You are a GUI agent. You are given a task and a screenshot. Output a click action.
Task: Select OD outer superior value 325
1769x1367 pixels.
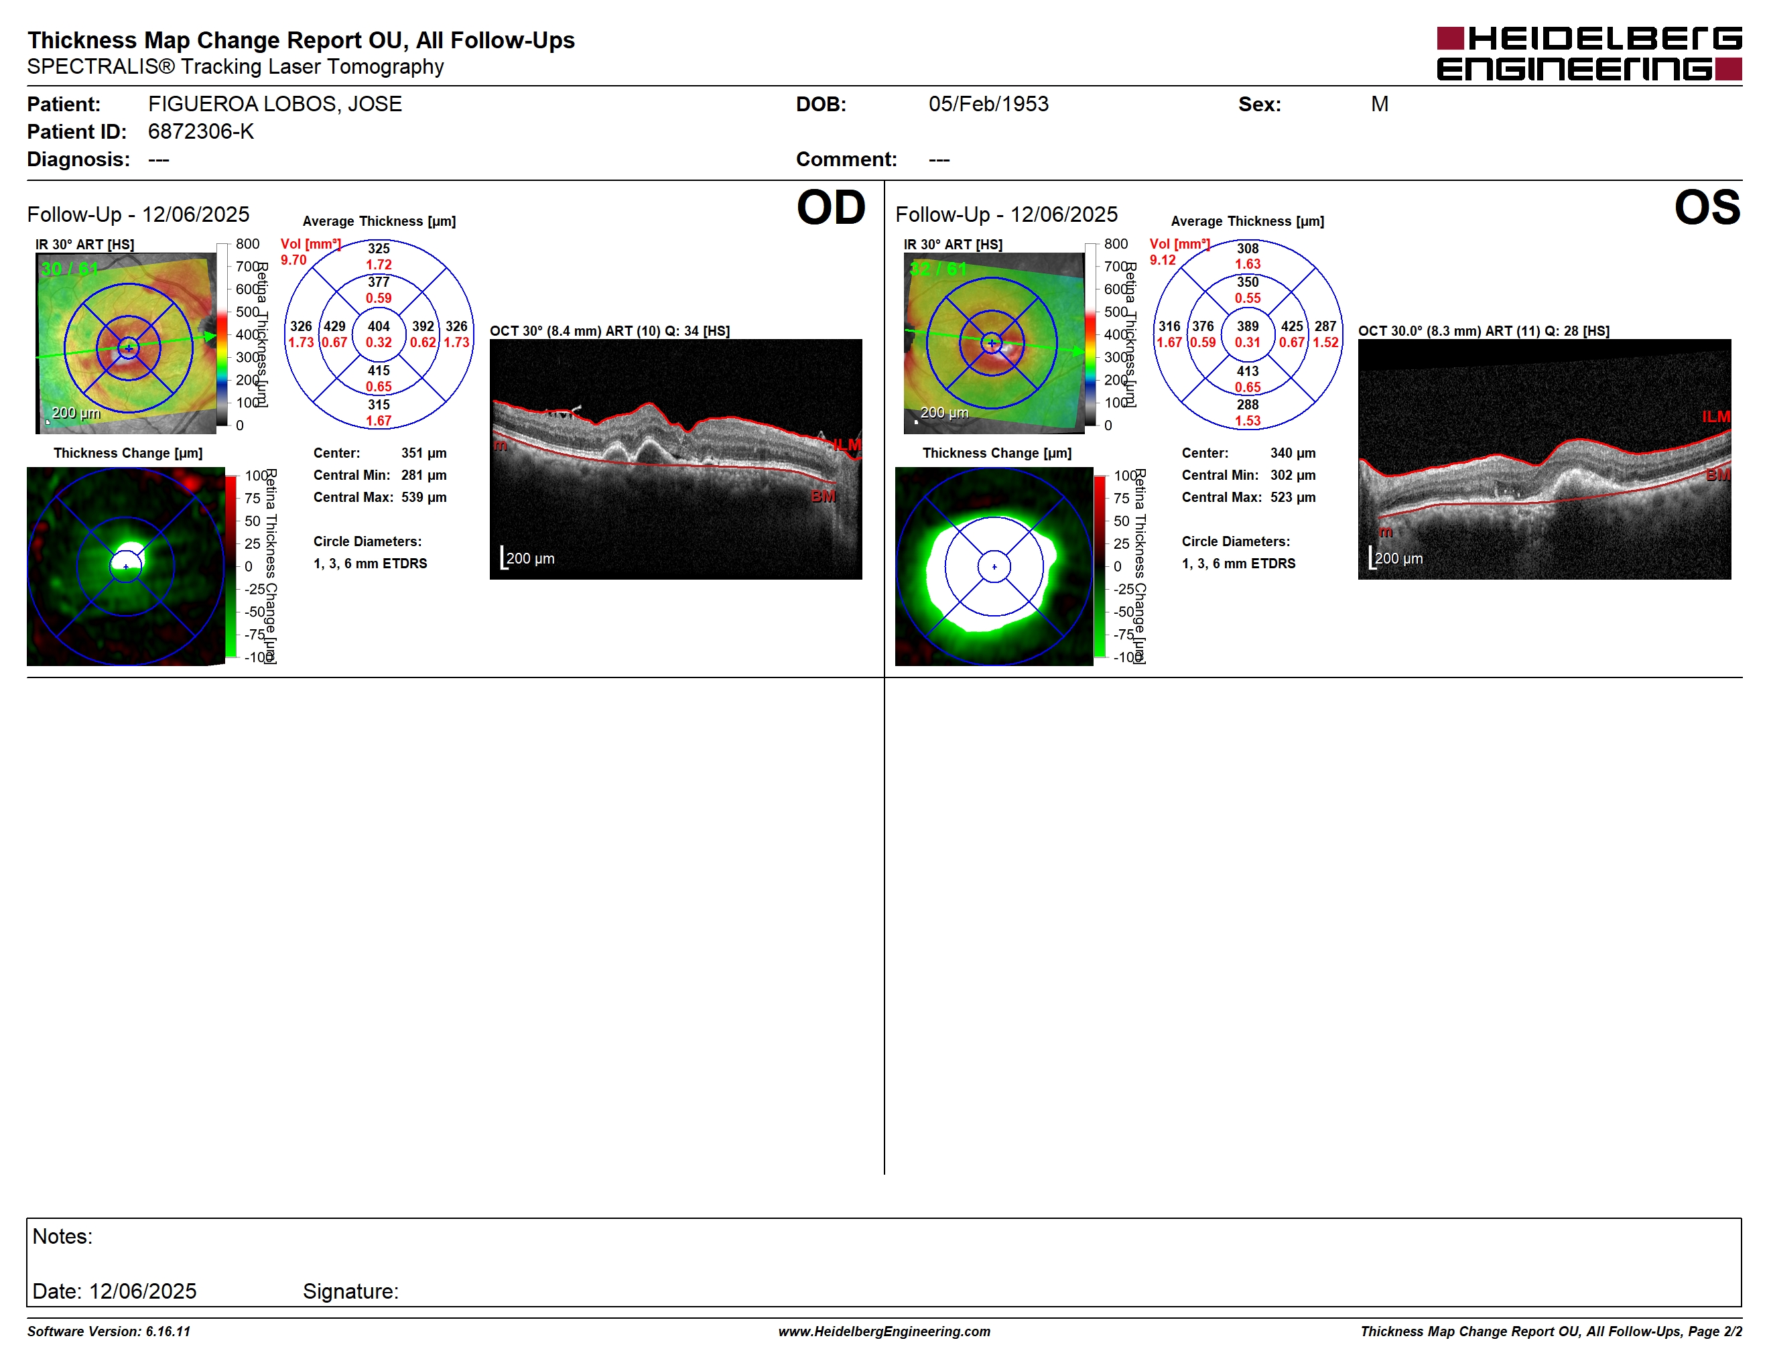(379, 249)
